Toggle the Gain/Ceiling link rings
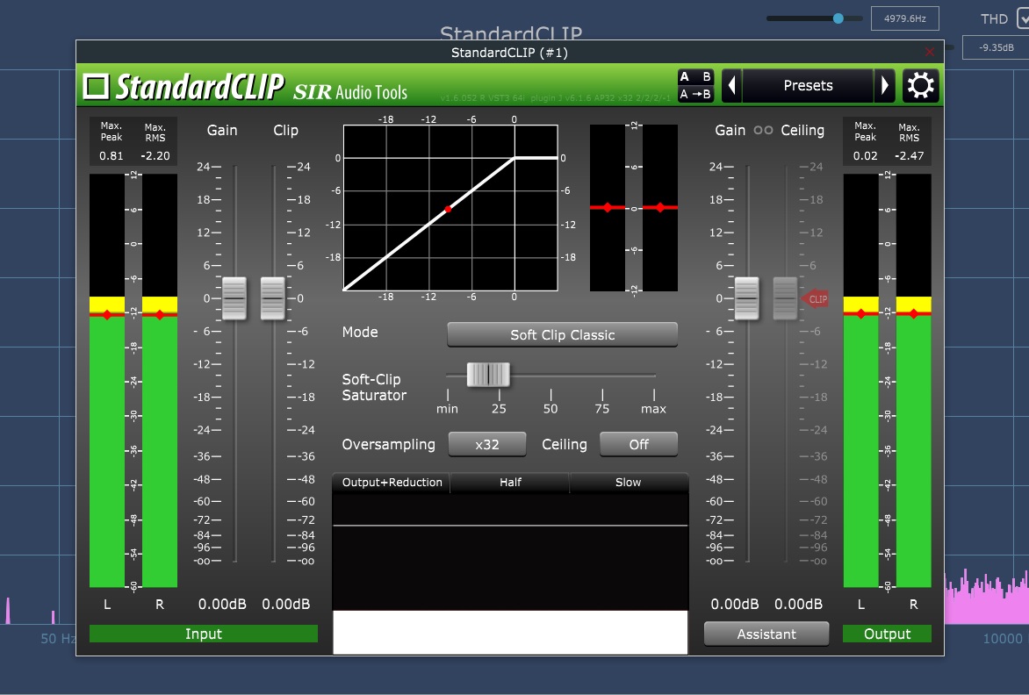 click(x=763, y=130)
